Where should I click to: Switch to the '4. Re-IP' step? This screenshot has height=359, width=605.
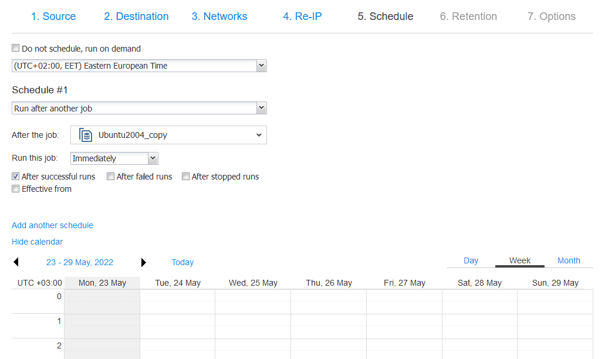pyautogui.click(x=302, y=16)
